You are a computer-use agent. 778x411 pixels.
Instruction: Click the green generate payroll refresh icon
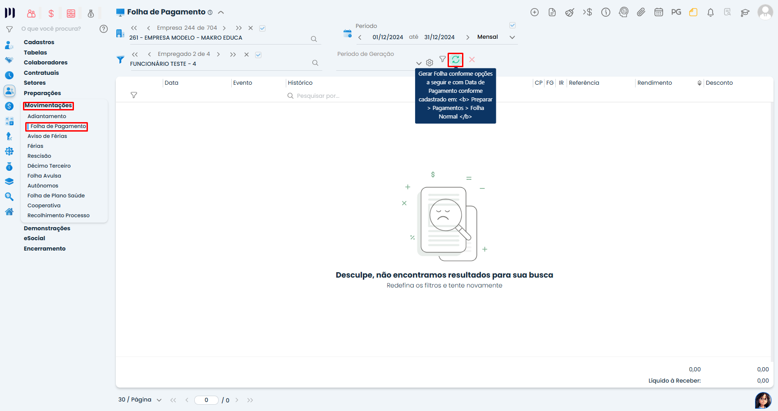click(x=455, y=59)
